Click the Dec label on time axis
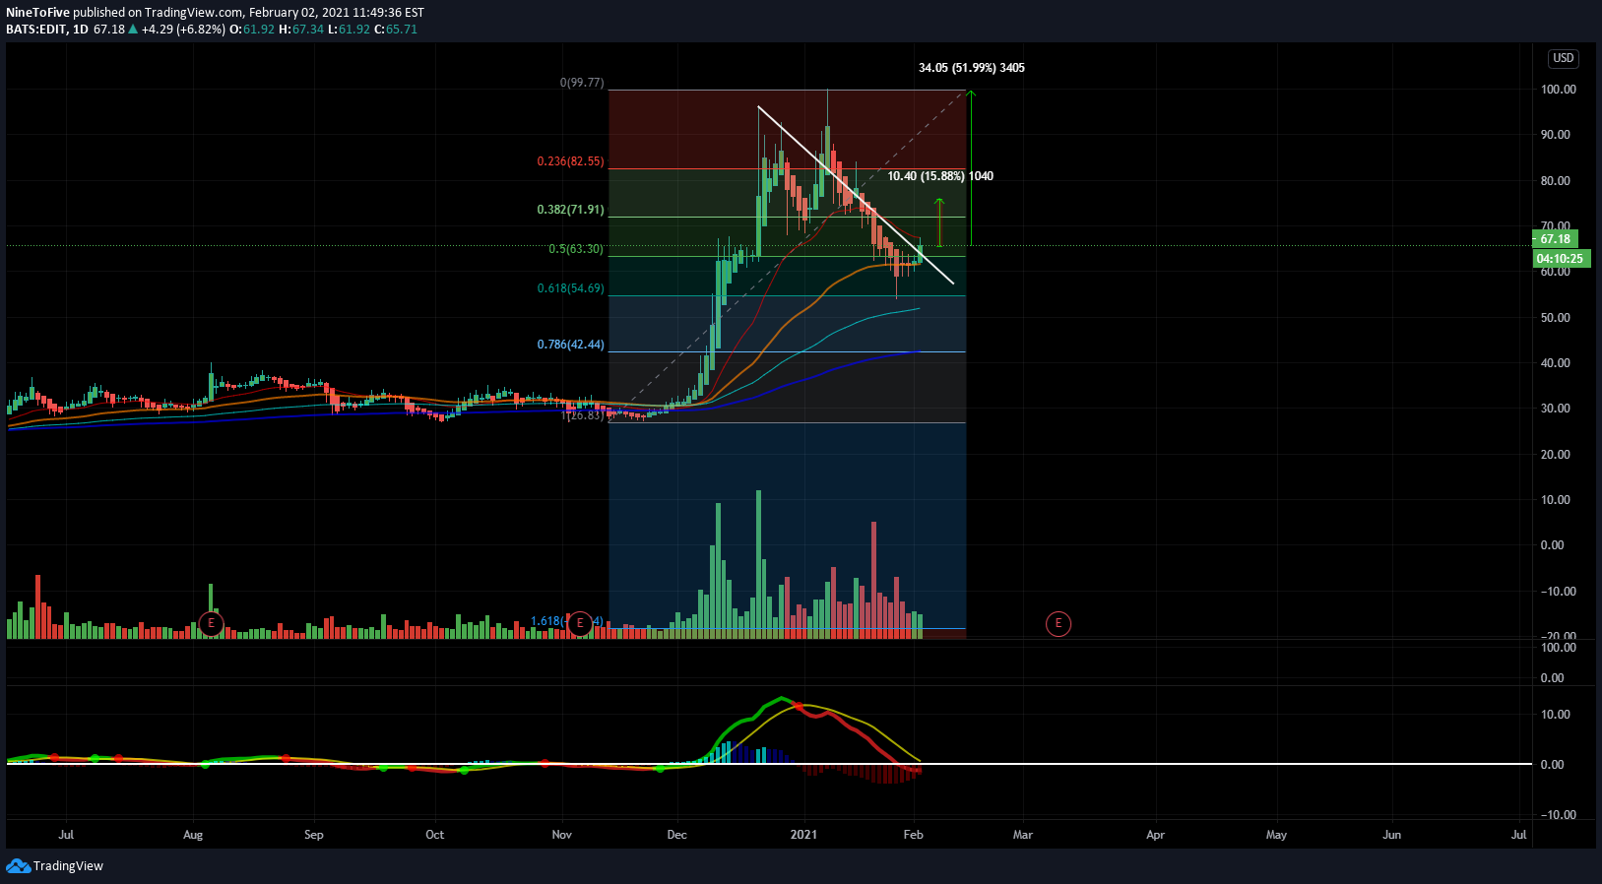The image size is (1602, 884). coord(676,835)
